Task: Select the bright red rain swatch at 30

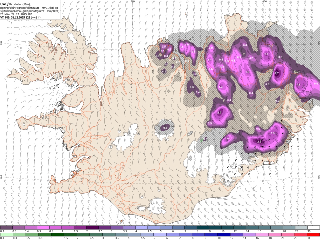Action: (x=313, y=234)
